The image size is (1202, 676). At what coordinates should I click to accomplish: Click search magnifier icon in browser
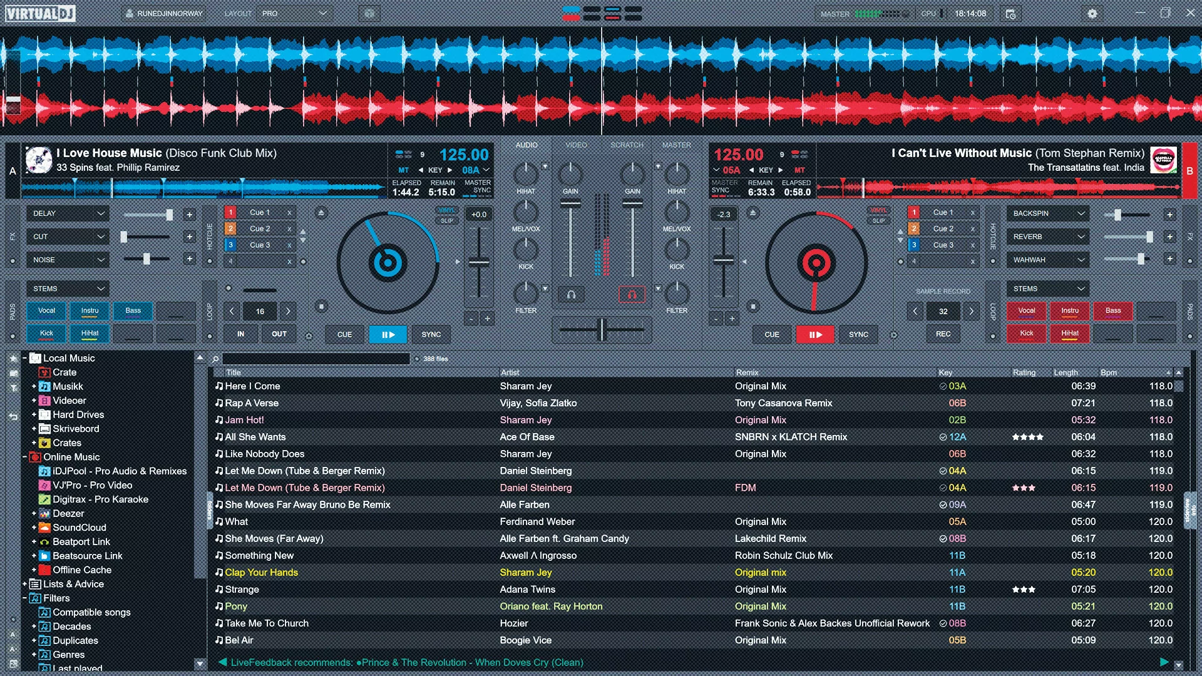coord(215,359)
